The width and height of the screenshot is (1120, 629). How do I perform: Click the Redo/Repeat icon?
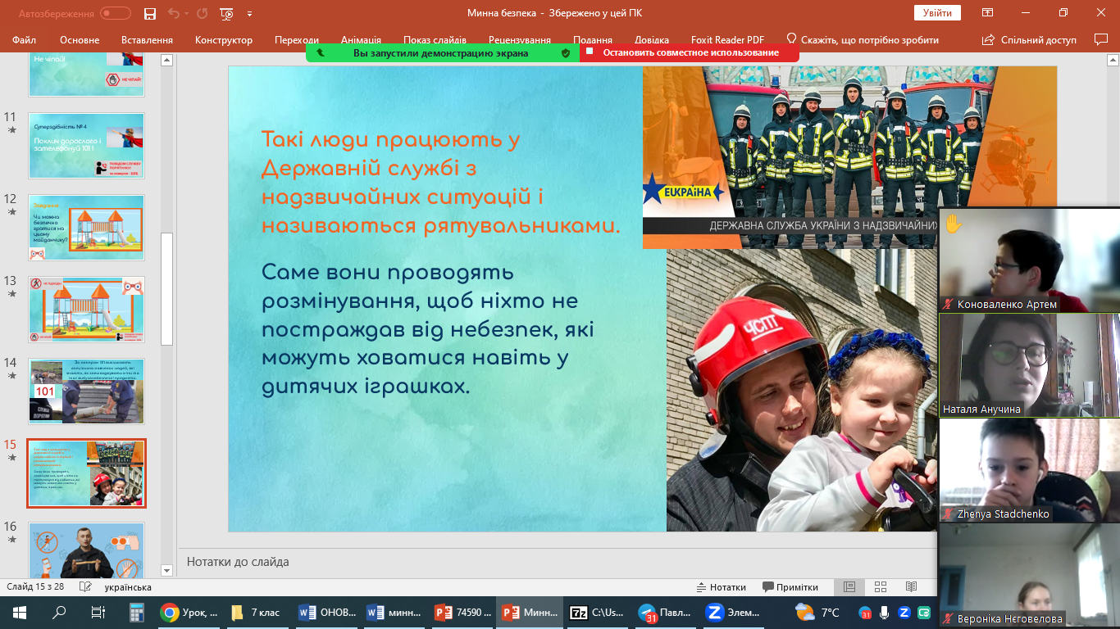pos(203,13)
